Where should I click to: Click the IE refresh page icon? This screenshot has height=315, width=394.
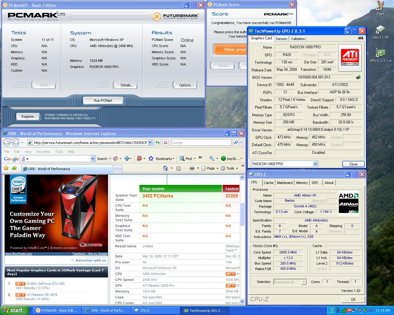pyautogui.click(x=158, y=142)
